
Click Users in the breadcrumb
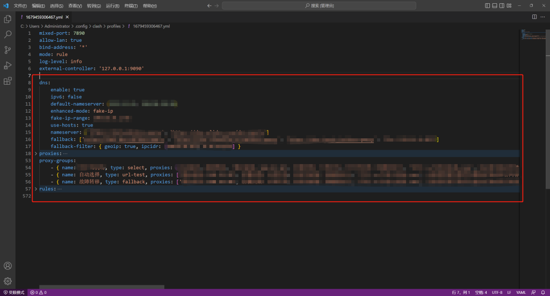[34, 26]
